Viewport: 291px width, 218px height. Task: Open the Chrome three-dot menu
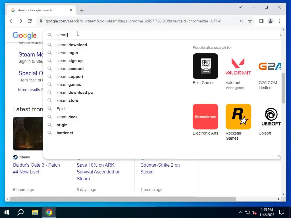pos(280,21)
